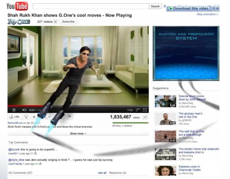Subscribe to the RaOne channel
The width and height of the screenshot is (230, 179).
[x=68, y=22]
